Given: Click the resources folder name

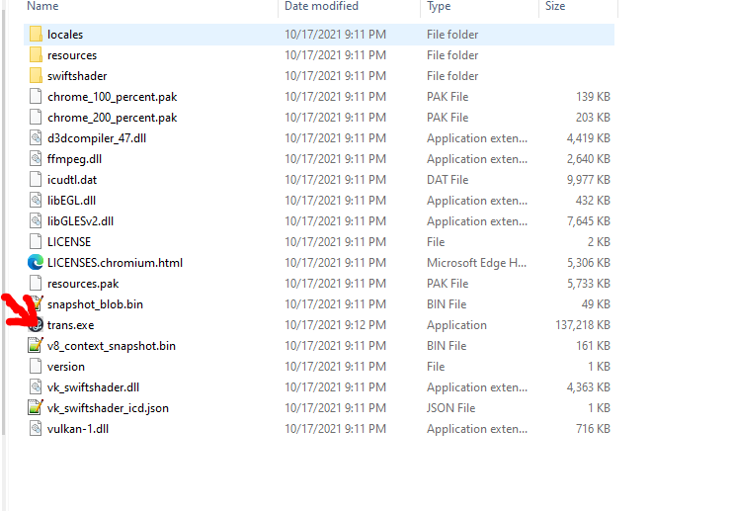Looking at the screenshot, I should click(72, 55).
